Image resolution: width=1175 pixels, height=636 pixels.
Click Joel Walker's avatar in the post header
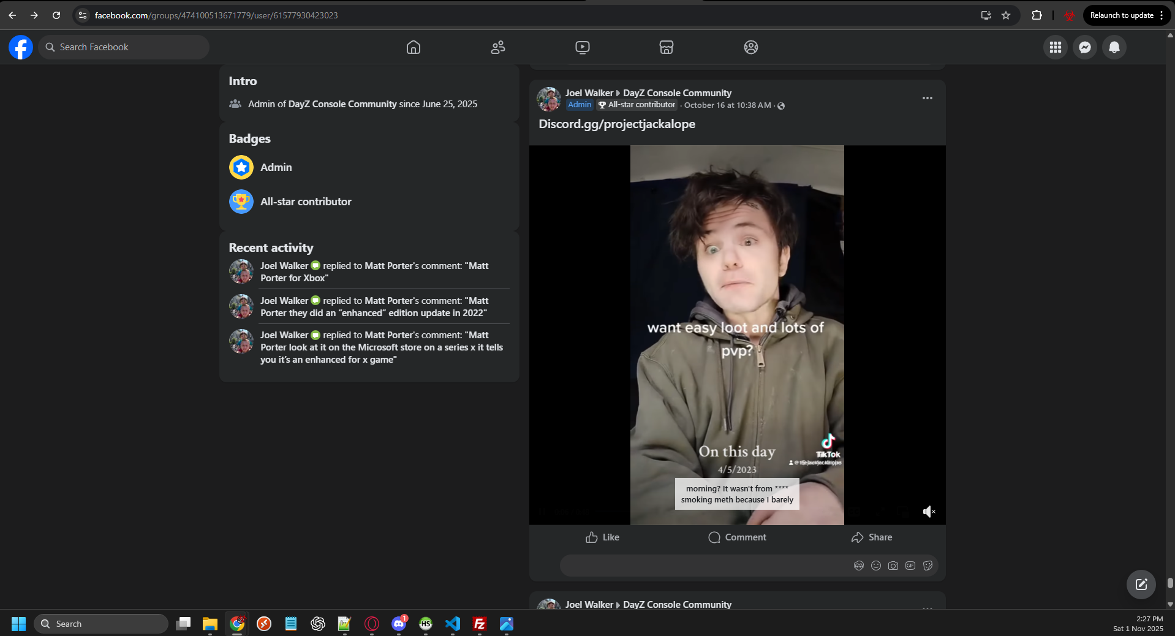[x=549, y=99]
